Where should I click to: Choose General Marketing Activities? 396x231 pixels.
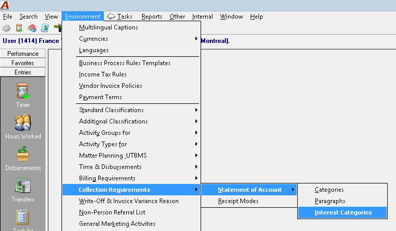pos(131,224)
